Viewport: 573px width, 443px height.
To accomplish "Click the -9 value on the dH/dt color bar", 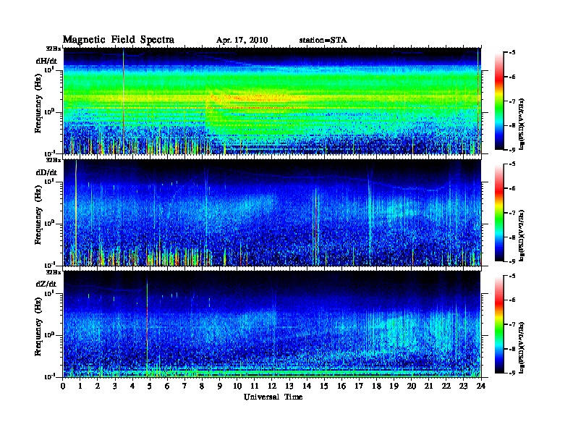I will (x=512, y=150).
